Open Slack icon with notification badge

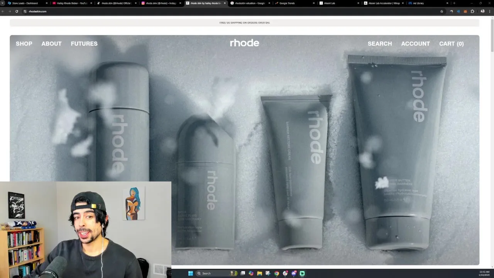(285, 273)
